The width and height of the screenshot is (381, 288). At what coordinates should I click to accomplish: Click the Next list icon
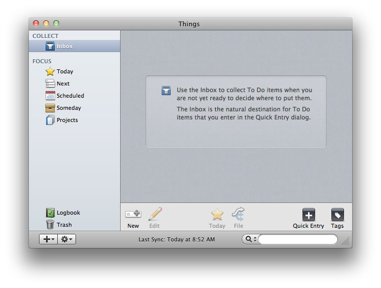(50, 84)
